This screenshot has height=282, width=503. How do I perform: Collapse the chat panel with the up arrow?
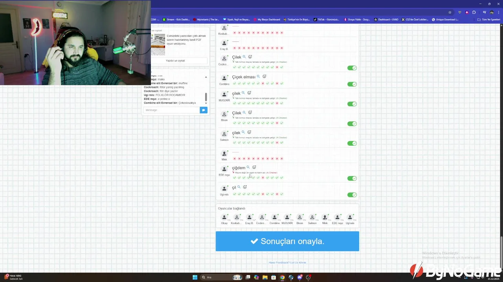click(206, 77)
